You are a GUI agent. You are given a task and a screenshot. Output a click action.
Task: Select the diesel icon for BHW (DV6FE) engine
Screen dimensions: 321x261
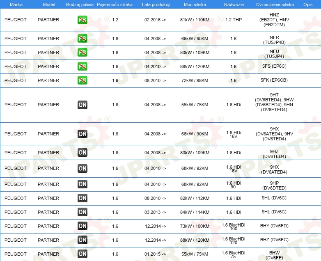82,254
